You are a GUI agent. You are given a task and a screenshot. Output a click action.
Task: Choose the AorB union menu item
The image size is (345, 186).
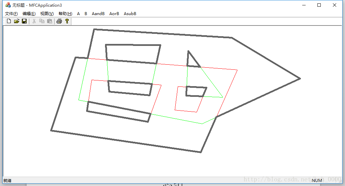tap(114, 14)
